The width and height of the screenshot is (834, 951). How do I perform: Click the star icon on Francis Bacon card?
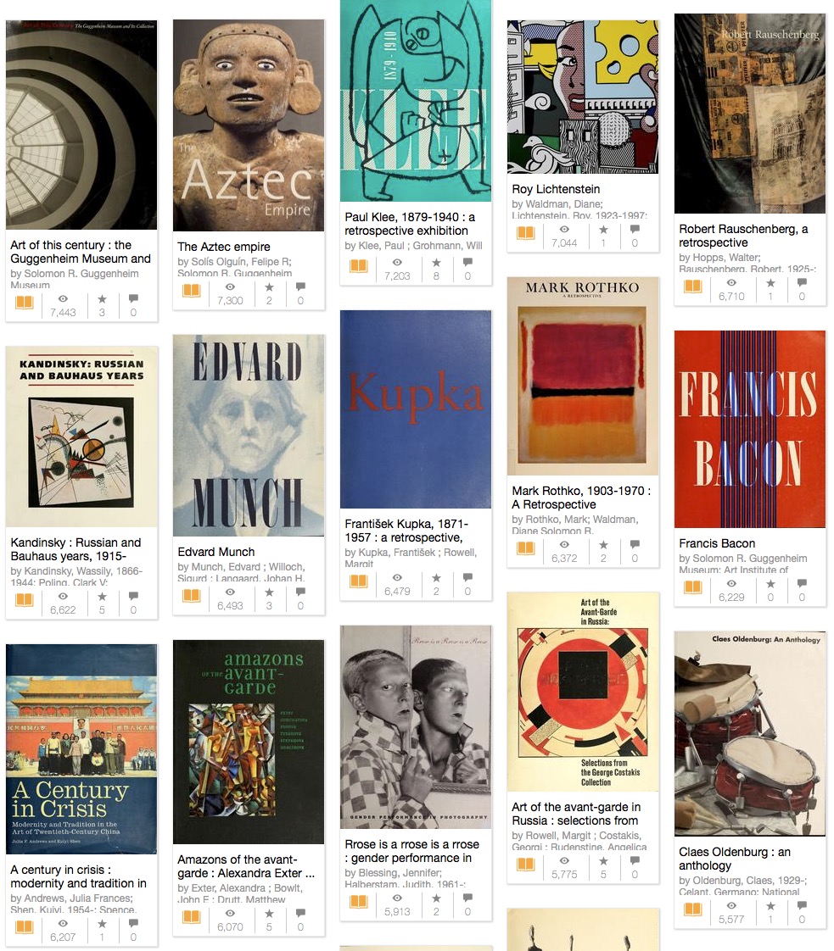point(771,583)
